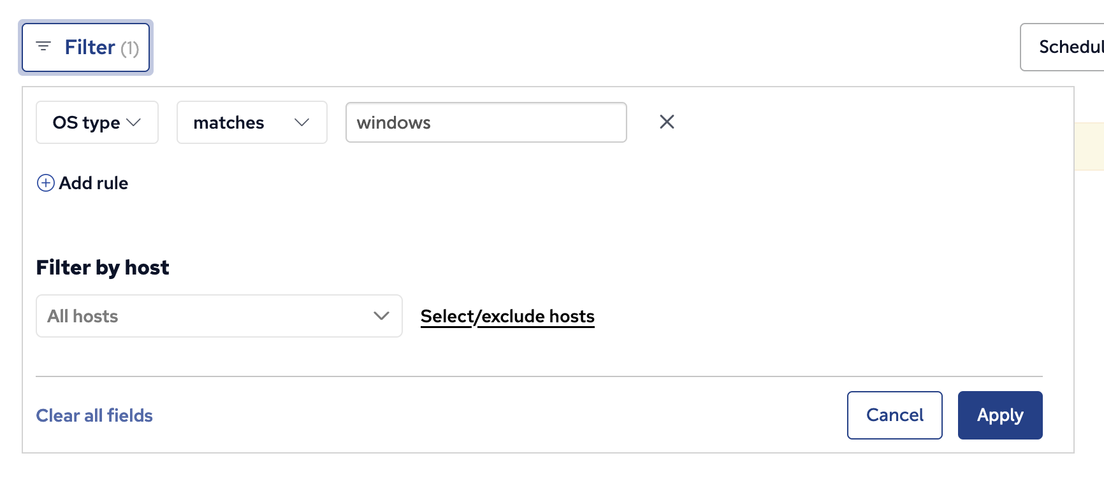
Task: Click the matches dropdown arrow
Action: (x=302, y=122)
